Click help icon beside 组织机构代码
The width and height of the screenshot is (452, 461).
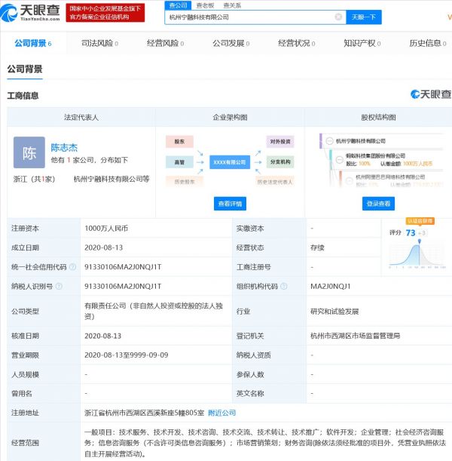[x=282, y=287]
